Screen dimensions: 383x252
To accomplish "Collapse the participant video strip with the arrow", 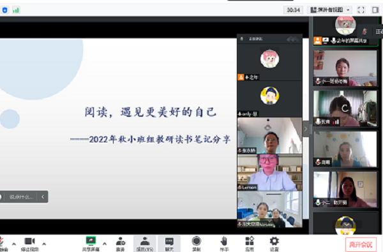I will tap(306, 129).
